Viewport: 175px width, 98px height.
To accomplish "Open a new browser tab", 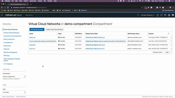I will coord(31,4).
